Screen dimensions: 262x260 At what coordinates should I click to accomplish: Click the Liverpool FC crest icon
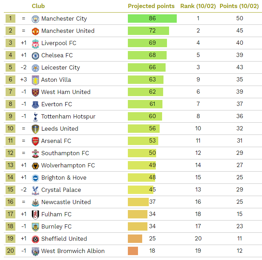[x=35, y=43]
